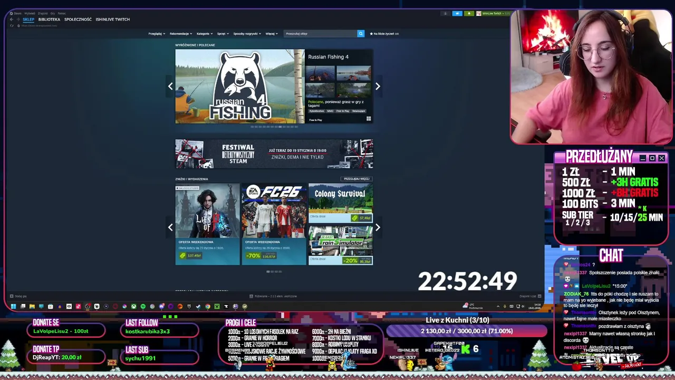
Task: Click the Windows icon on Russian Fishing 4 card
Action: [x=369, y=119]
